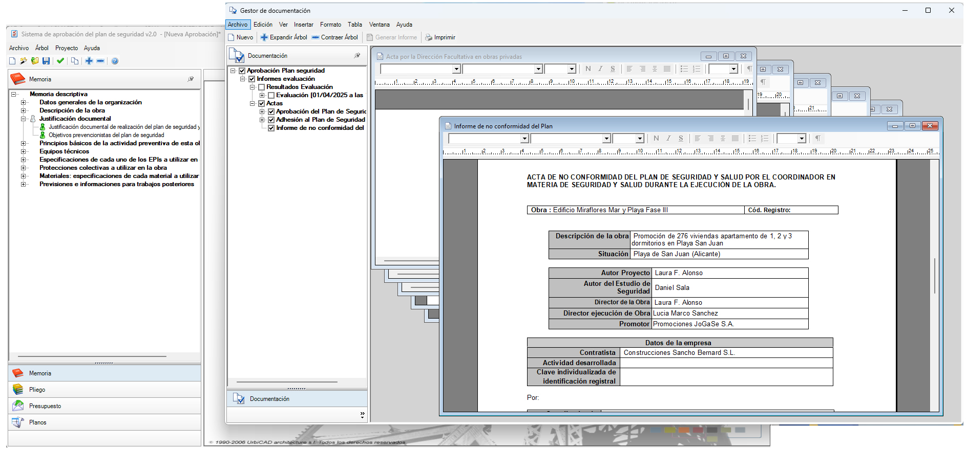Toggle Aprobación Plan seguridad checkbox

coord(242,71)
